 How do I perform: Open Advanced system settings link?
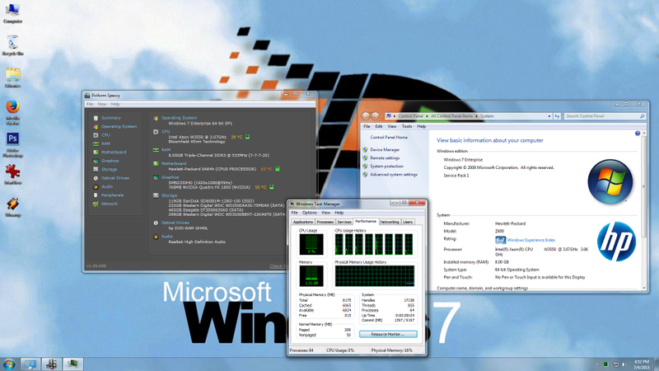[x=394, y=175]
